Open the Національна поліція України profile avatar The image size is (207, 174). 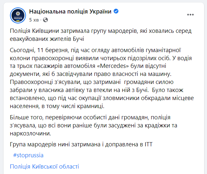(x=18, y=15)
